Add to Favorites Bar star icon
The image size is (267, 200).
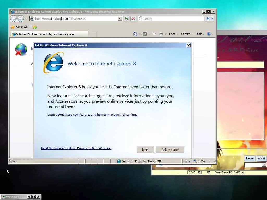pyautogui.click(x=34, y=27)
